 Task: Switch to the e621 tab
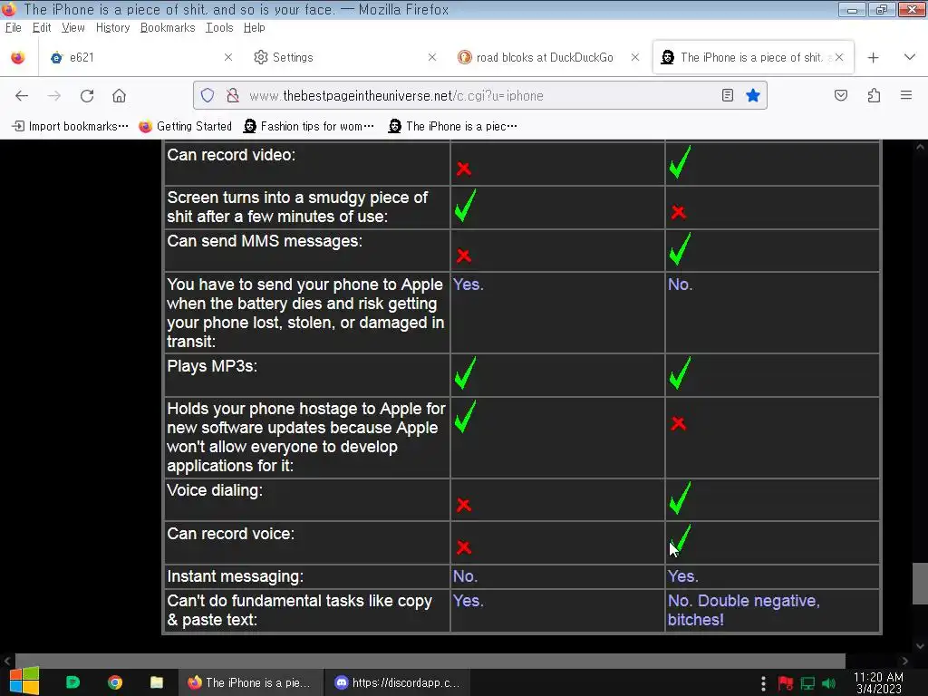[142, 57]
